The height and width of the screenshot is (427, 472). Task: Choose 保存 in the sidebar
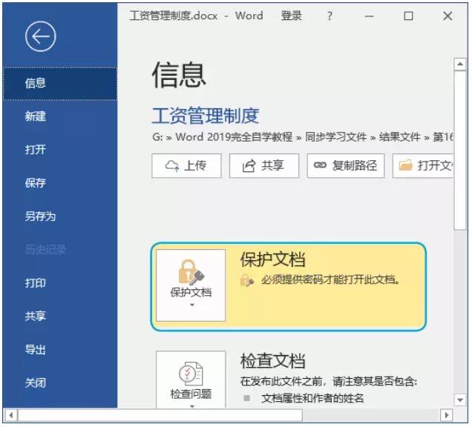[36, 183]
